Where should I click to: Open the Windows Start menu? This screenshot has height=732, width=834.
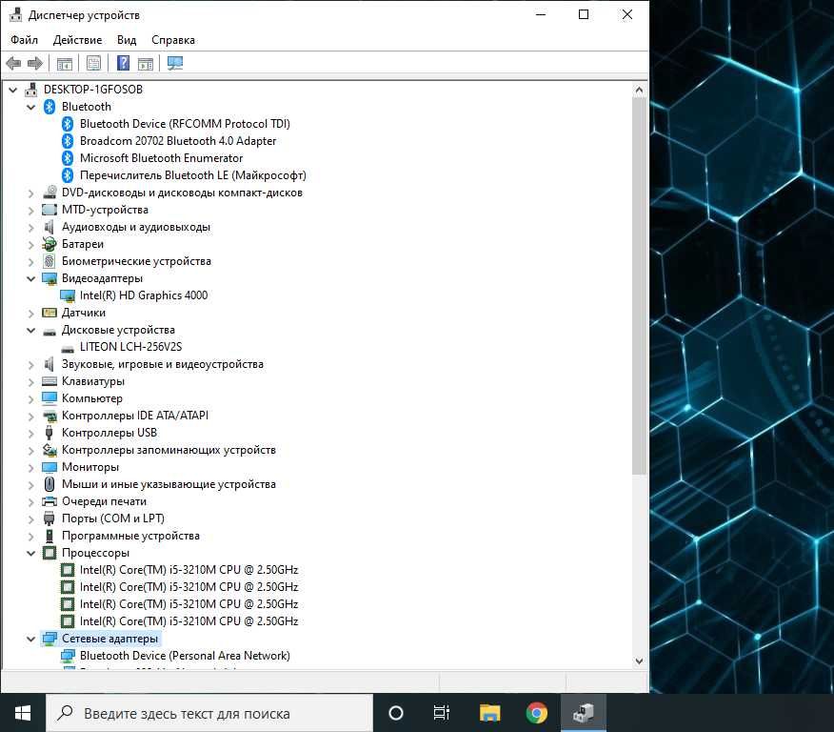[x=22, y=713]
